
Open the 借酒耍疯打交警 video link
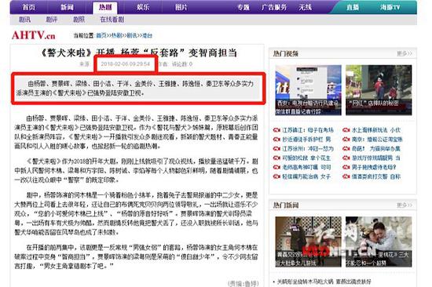point(376,176)
